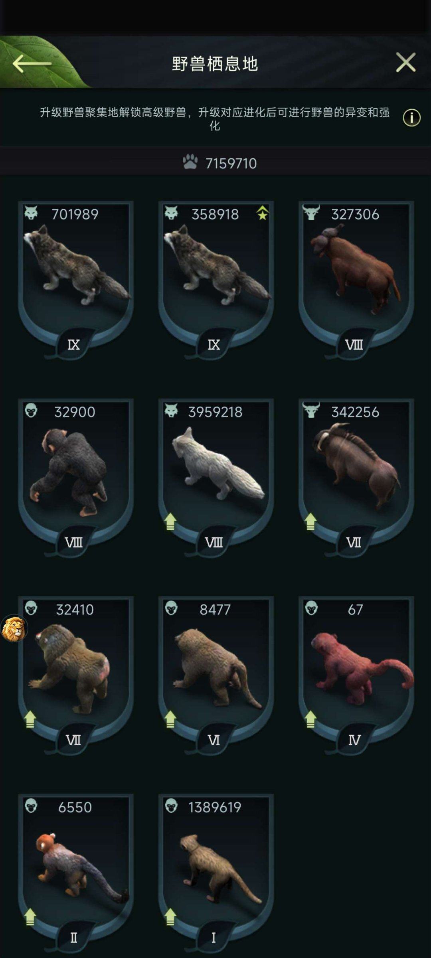Tap green upgrade arrow on 342256 boar card
The width and height of the screenshot is (431, 958).
(310, 521)
